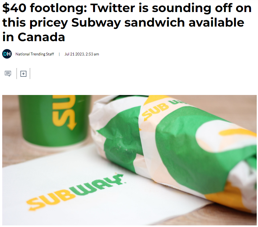Viewport: 258px width, 227px height.
Task: Click the vertical divider beside author name
Action: click(x=59, y=54)
